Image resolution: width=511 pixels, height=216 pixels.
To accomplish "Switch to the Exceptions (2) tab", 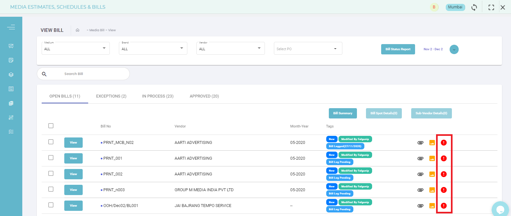I will click(x=111, y=96).
